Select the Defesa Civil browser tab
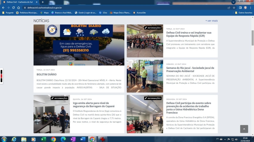Image resolution: width=254 pixels, height=142 pixels. coord(19,2)
